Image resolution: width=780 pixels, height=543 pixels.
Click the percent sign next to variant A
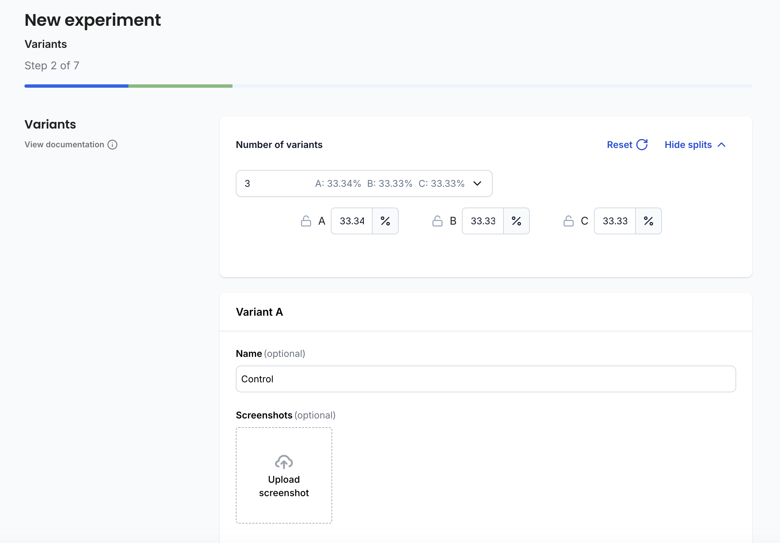385,221
